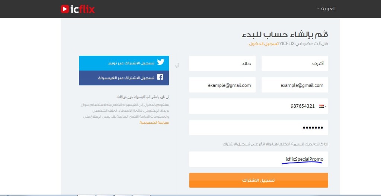Click the Twitter bird icon
The image size is (381, 196).
coord(160,62)
